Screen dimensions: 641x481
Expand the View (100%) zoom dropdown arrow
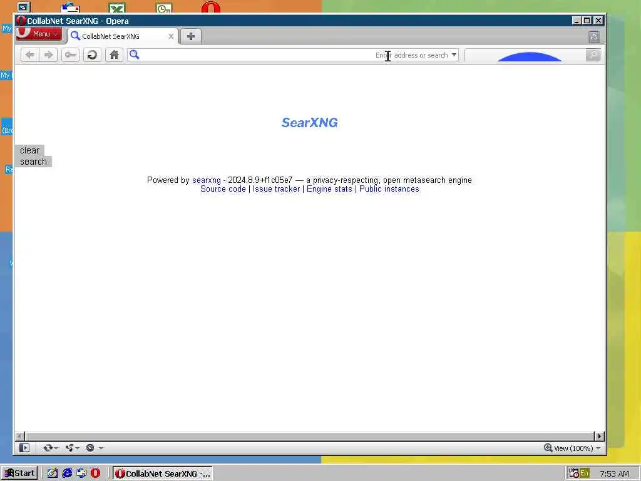(598, 448)
